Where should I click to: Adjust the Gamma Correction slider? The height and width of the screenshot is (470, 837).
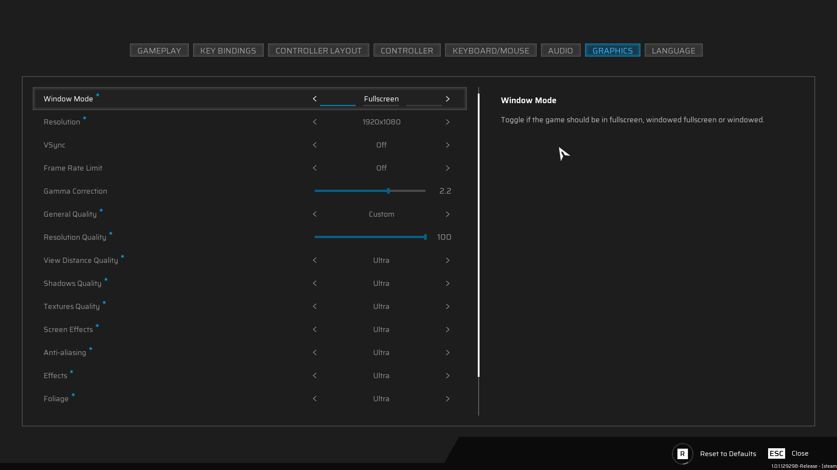click(370, 191)
